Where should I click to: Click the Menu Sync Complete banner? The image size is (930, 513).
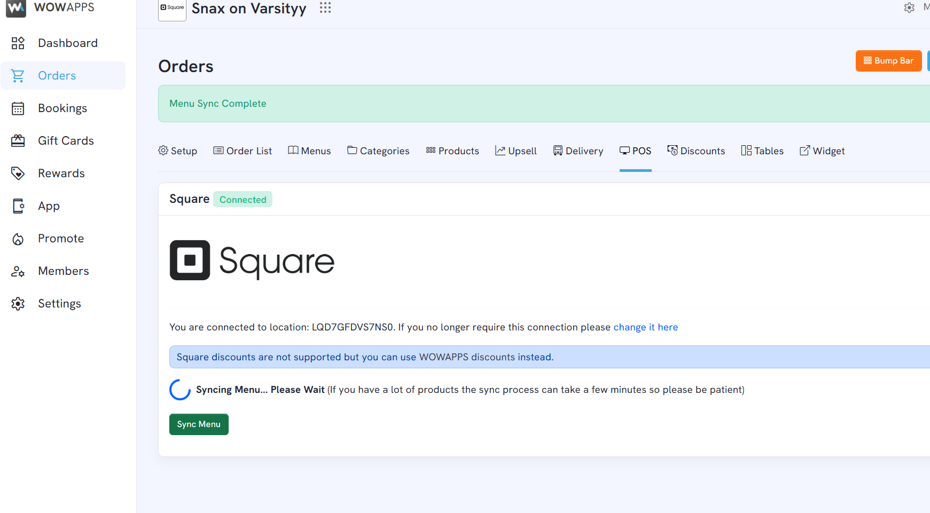pyautogui.click(x=544, y=104)
